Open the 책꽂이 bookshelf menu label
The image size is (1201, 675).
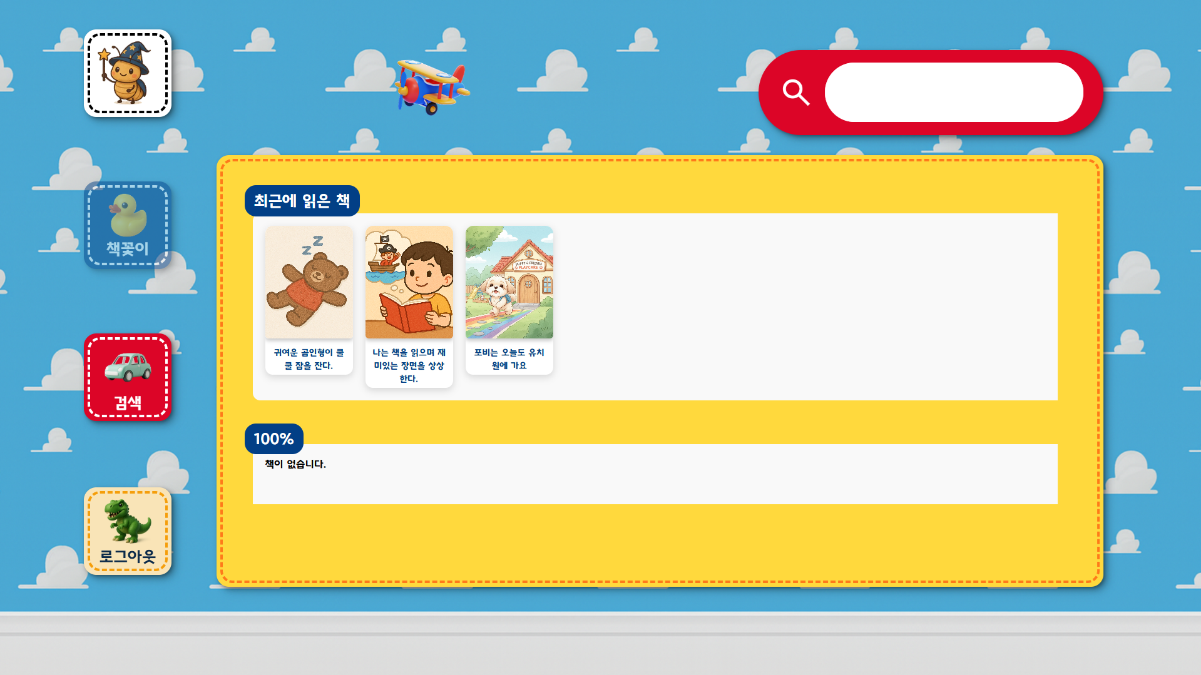pyautogui.click(x=128, y=249)
